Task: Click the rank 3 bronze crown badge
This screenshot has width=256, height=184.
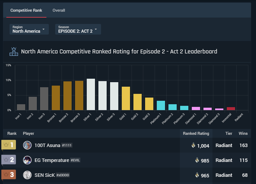Action: [x=9, y=174]
